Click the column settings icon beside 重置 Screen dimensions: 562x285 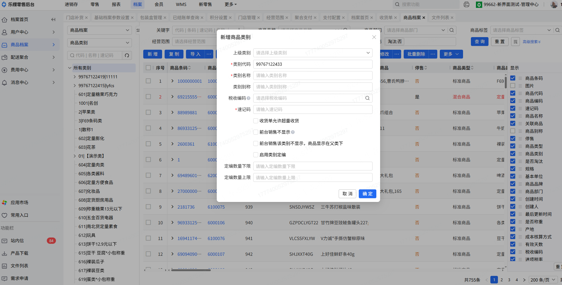[x=515, y=42]
